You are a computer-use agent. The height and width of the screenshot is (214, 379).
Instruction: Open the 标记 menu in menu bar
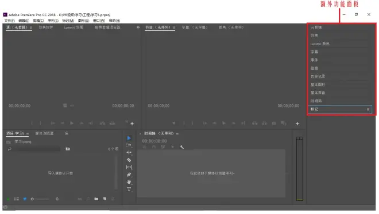[x=68, y=21]
